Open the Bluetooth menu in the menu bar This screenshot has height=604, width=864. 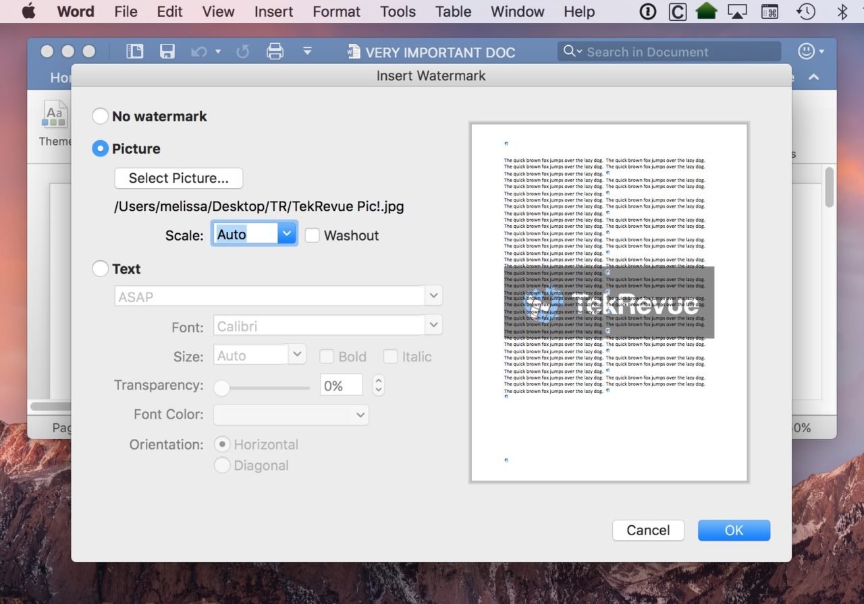click(x=842, y=11)
